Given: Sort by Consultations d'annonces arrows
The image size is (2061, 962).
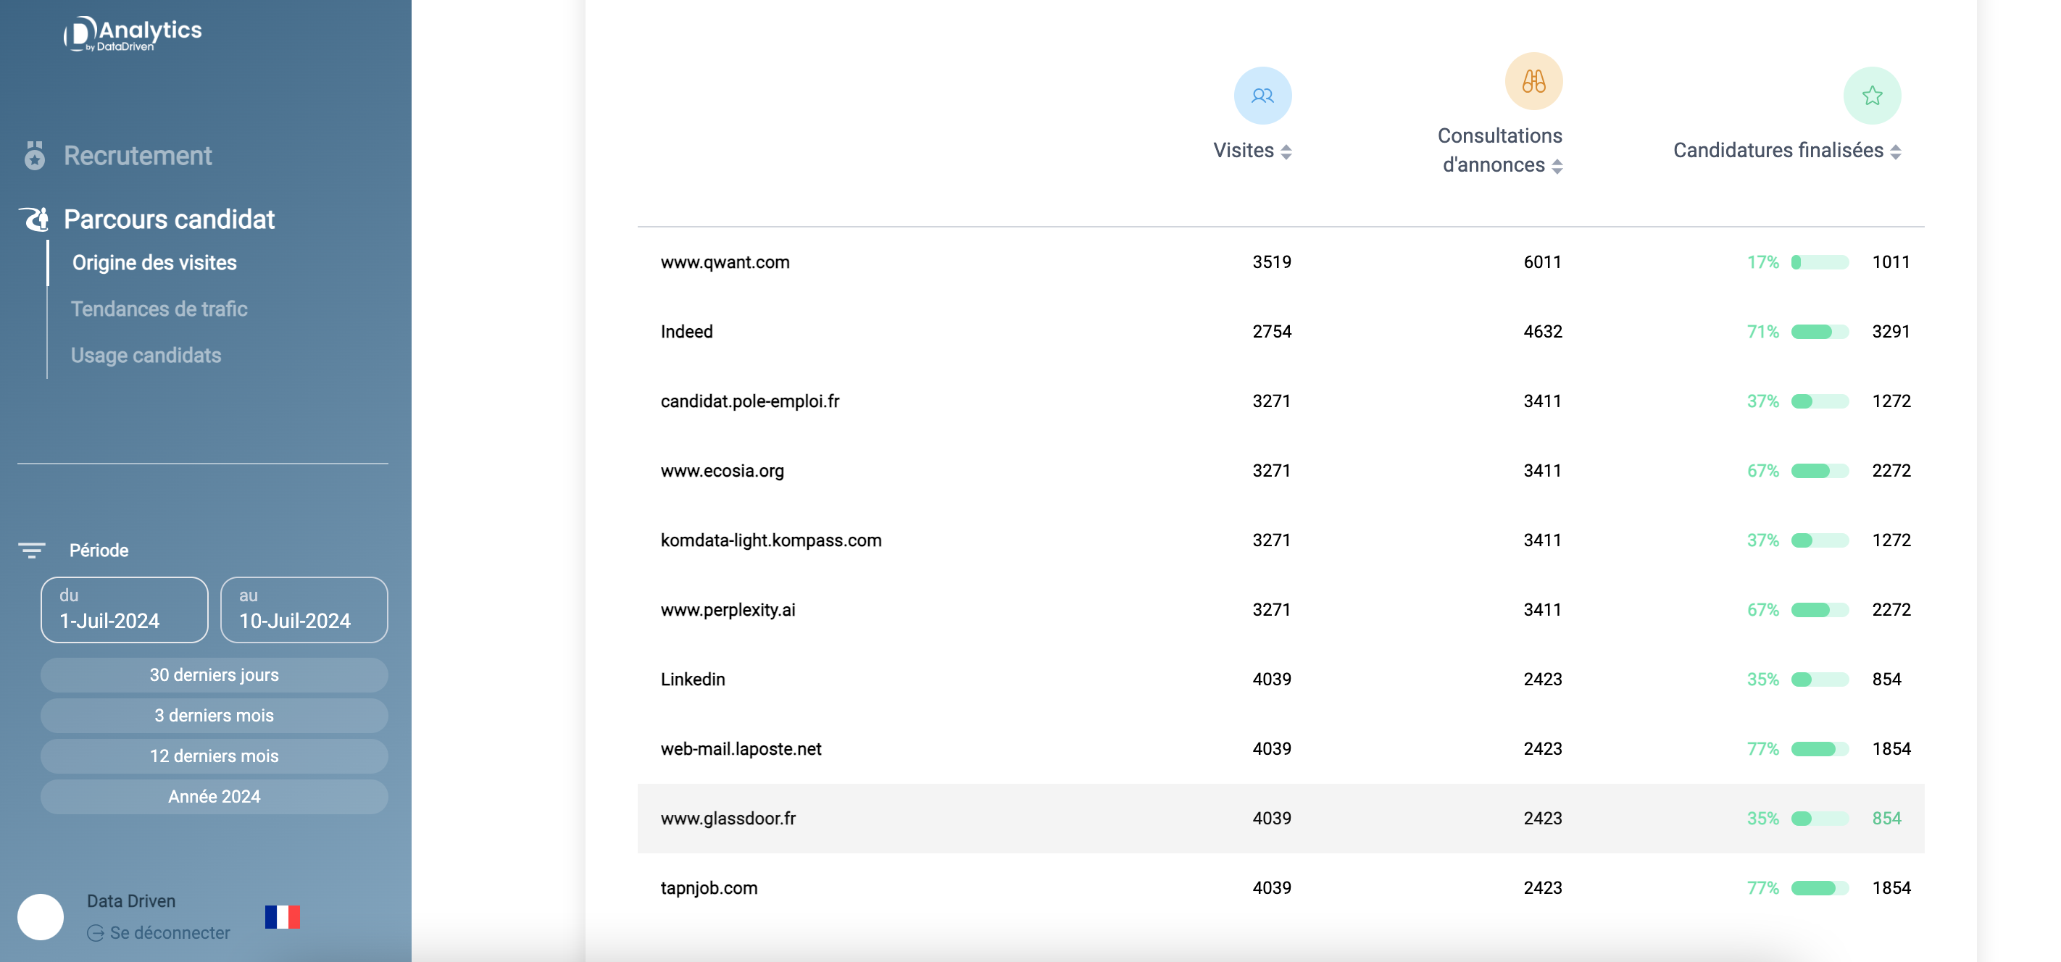Looking at the screenshot, I should (x=1557, y=166).
